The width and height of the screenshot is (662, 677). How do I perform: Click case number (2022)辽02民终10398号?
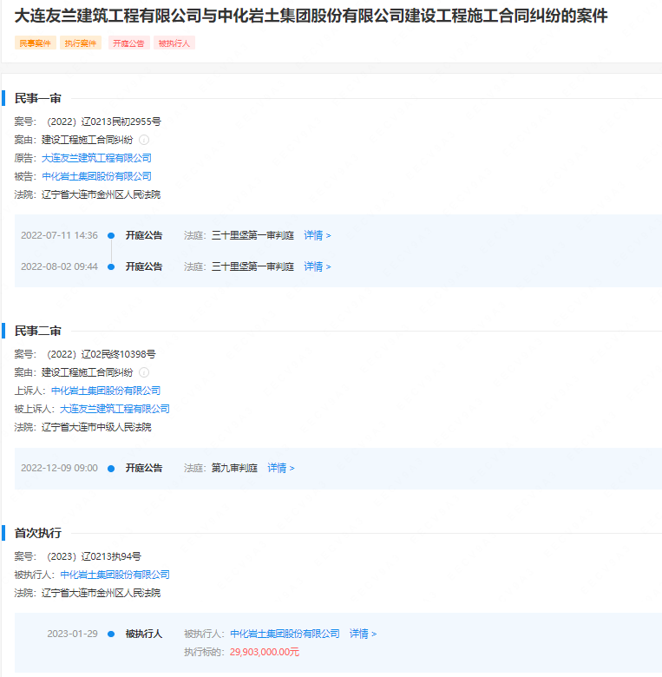pos(101,354)
